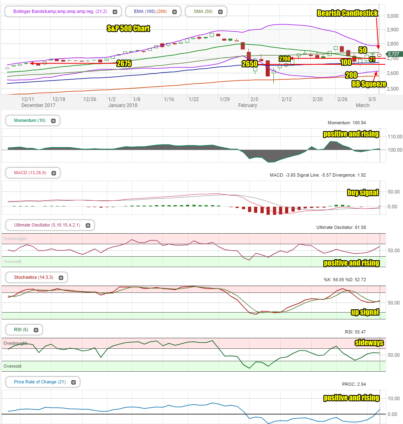Open Momentum (10) indicator settings
The width and height of the screenshot is (403, 424).
30,120
